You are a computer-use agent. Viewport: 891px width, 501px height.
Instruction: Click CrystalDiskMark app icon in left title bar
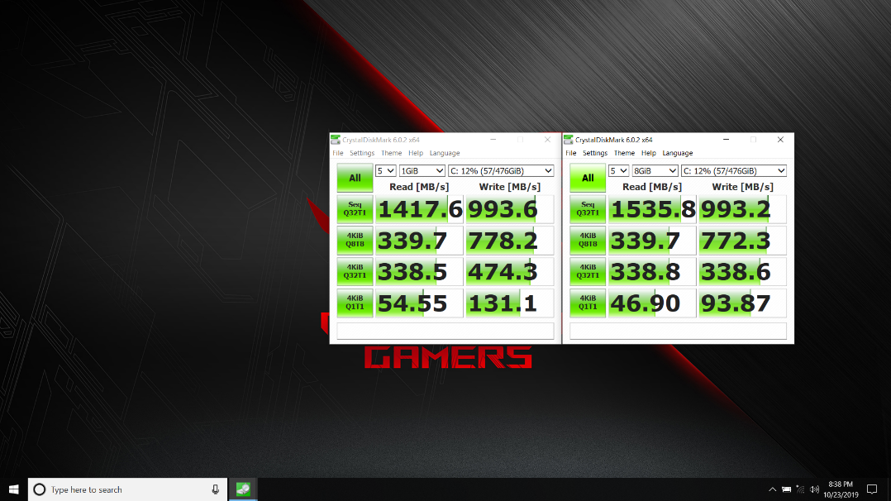(336, 140)
